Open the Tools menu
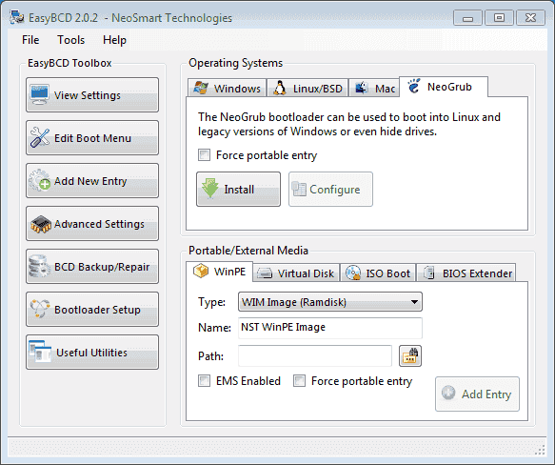555x465 pixels. [71, 40]
